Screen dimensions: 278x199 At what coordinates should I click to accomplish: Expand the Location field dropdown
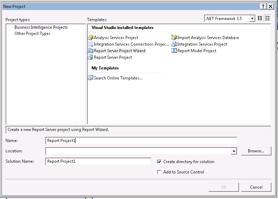[234, 151]
